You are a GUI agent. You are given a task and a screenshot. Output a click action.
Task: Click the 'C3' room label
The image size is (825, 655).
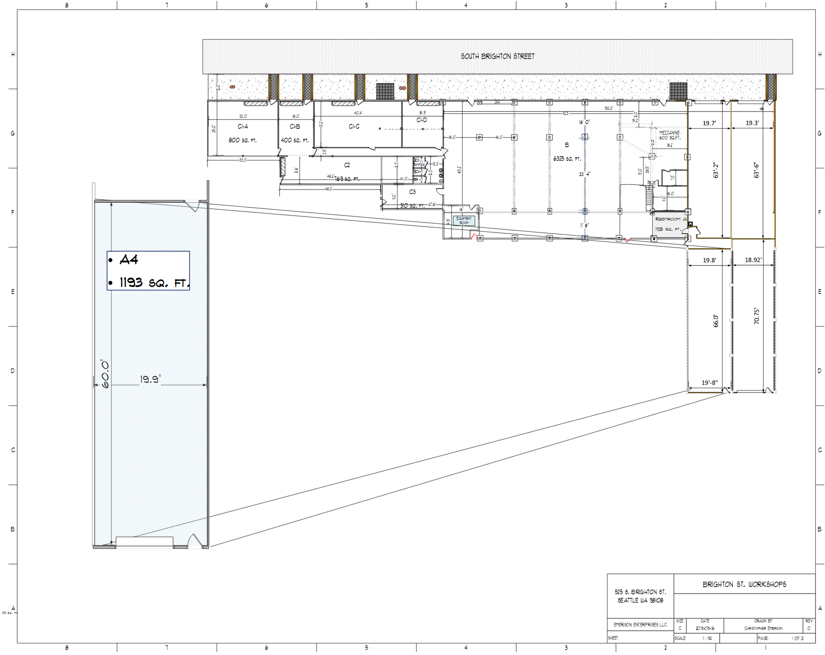pyautogui.click(x=412, y=192)
